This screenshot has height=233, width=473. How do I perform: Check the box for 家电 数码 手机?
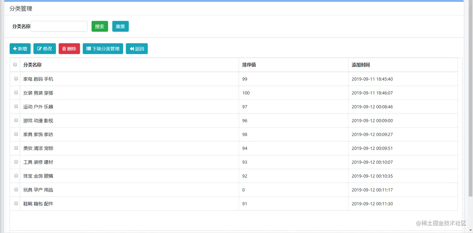coord(16,79)
